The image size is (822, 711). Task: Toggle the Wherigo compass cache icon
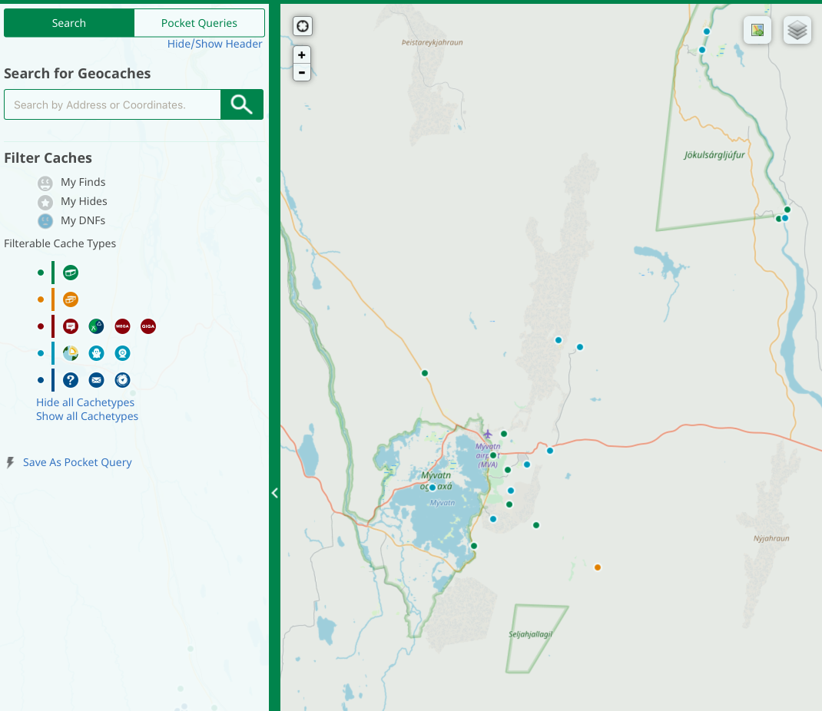[122, 380]
